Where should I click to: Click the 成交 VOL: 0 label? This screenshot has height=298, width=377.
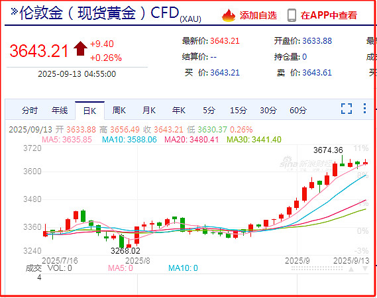click(x=49, y=268)
